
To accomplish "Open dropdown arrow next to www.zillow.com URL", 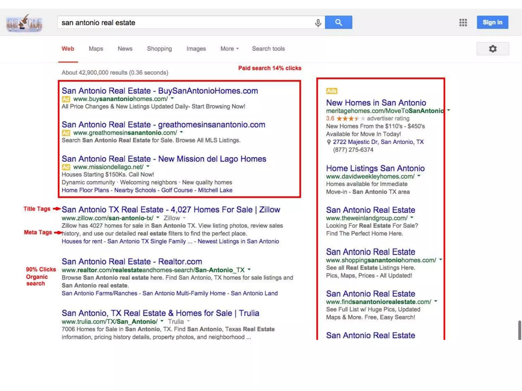I will 158,218.
